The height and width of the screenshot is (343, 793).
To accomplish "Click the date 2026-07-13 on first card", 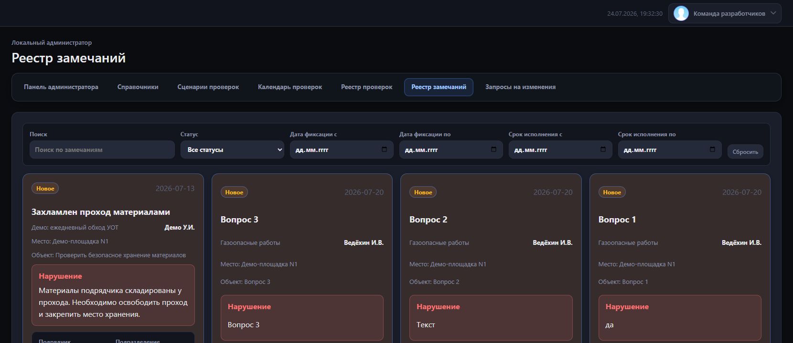I will [x=175, y=189].
